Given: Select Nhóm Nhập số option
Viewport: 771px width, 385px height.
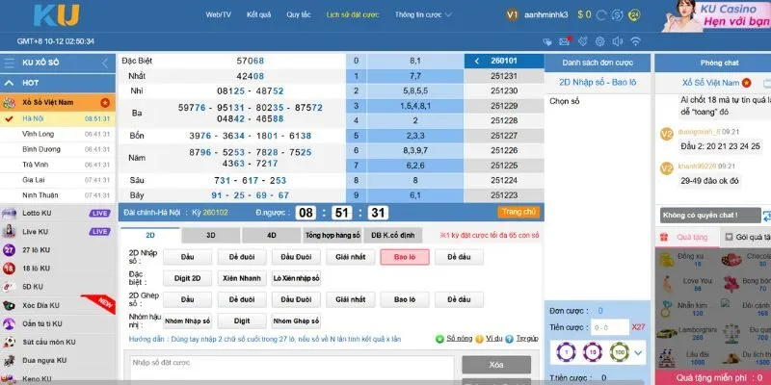Looking at the screenshot, I should point(187,321).
